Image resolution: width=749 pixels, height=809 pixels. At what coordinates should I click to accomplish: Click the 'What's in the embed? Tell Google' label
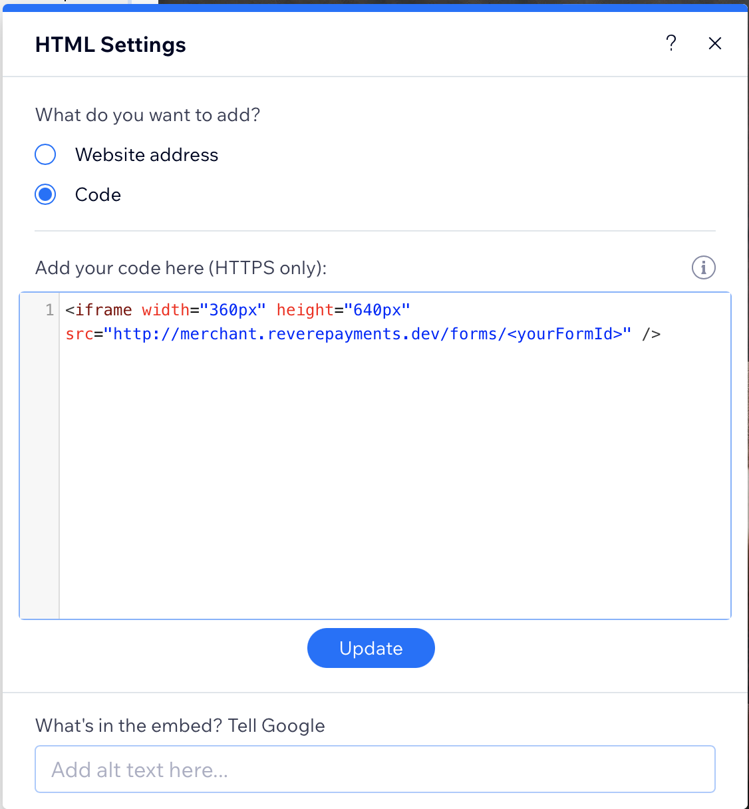180,725
